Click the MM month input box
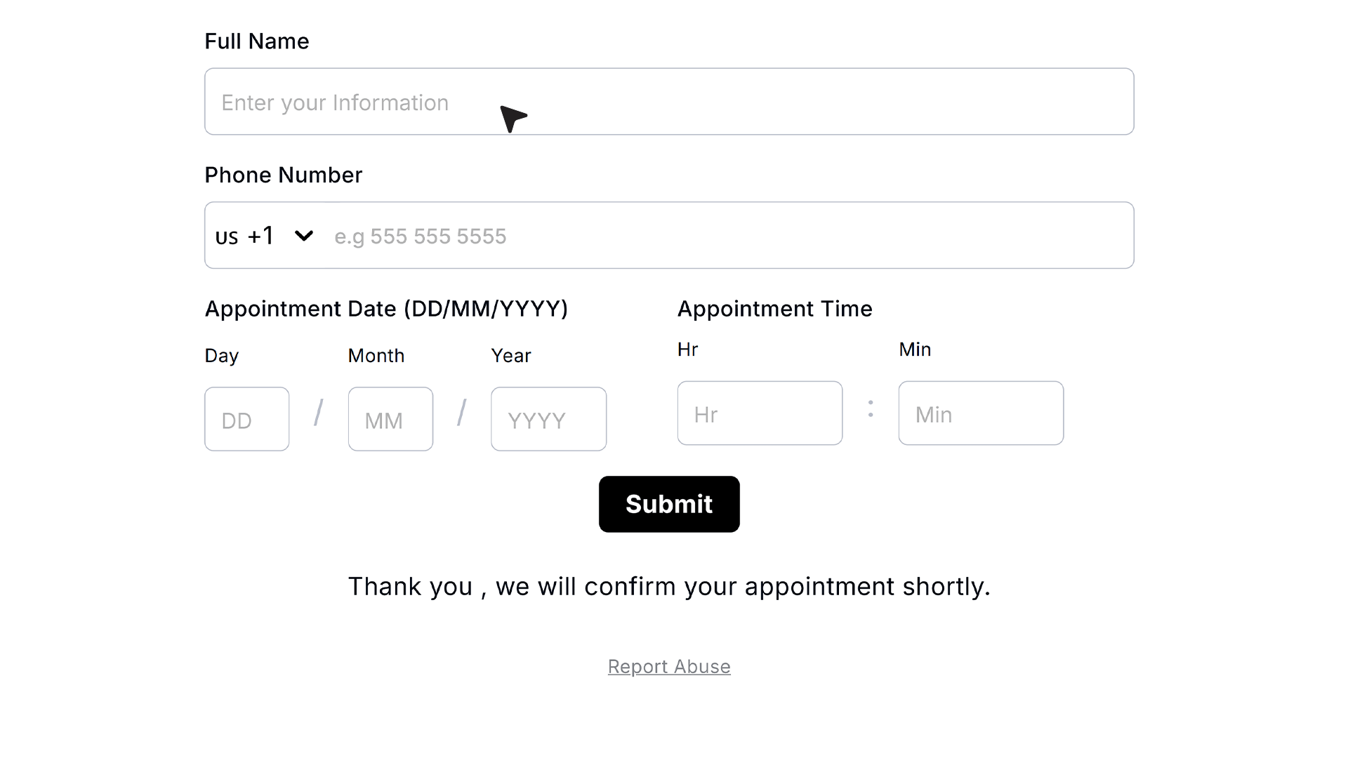Image resolution: width=1348 pixels, height=758 pixels. tap(390, 419)
